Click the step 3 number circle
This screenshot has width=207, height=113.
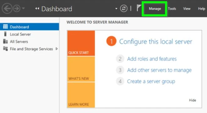[120, 70]
